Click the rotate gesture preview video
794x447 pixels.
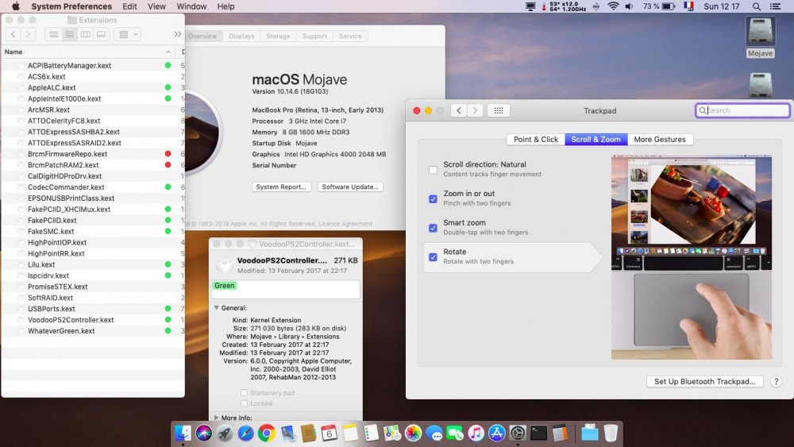click(x=692, y=258)
